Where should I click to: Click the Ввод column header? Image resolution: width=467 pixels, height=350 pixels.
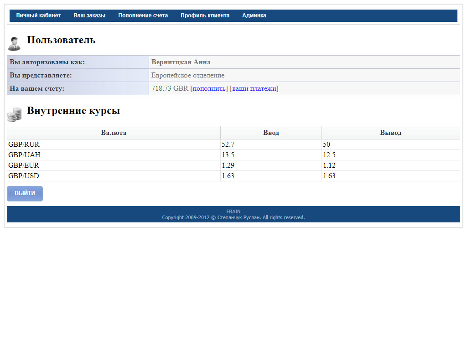[271, 133]
